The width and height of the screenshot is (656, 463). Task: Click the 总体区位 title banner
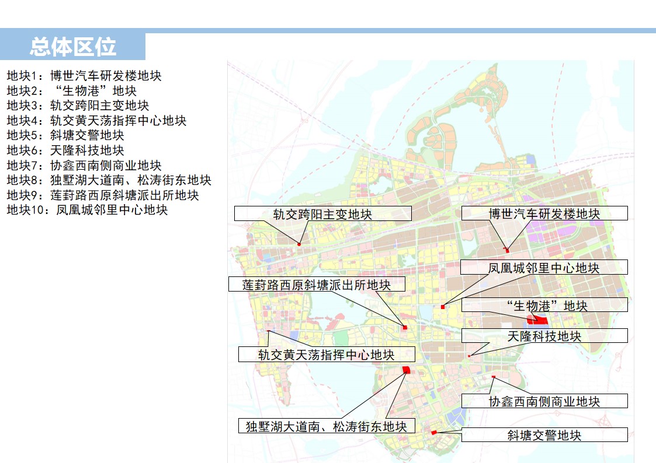[x=73, y=47]
